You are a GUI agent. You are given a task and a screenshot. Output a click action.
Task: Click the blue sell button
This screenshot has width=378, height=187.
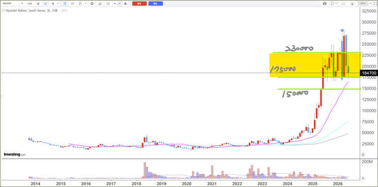click(156, 4)
